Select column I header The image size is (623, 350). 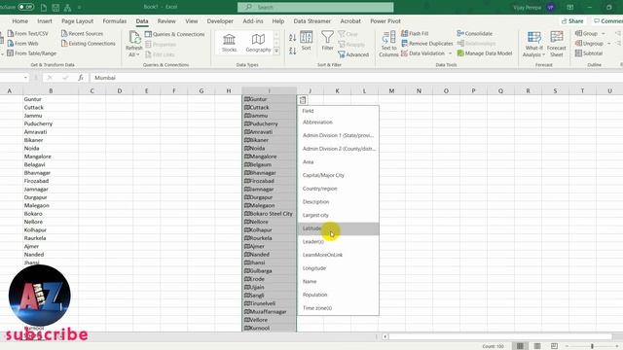pos(269,90)
